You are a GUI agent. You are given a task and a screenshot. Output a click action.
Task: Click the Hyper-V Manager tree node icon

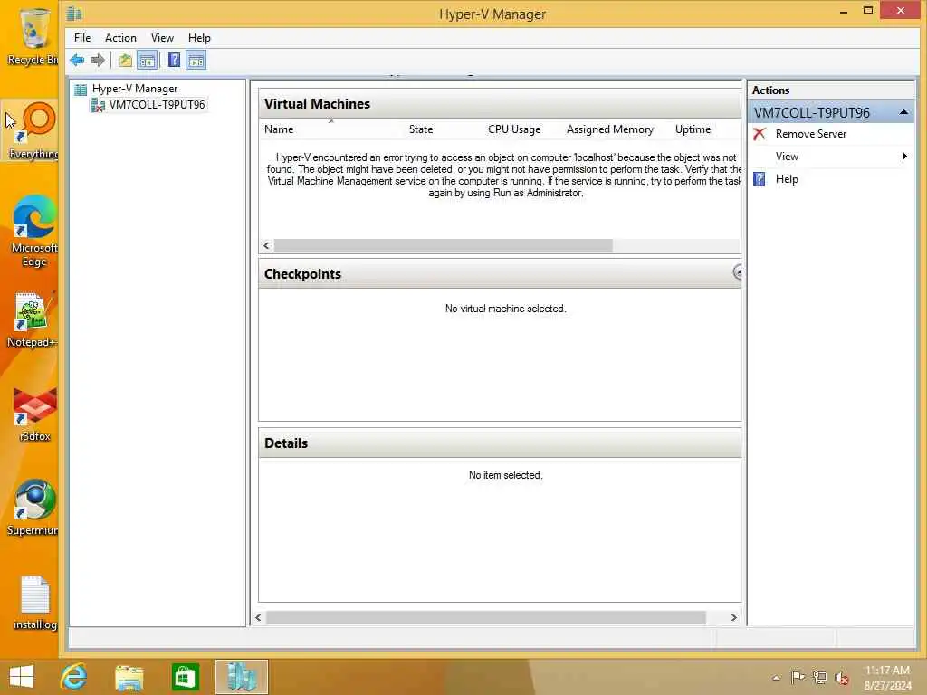point(81,90)
